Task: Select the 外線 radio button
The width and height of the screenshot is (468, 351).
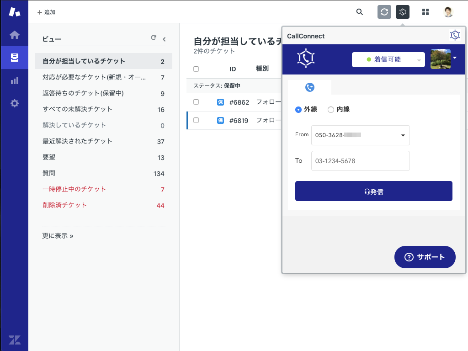Action: (298, 110)
